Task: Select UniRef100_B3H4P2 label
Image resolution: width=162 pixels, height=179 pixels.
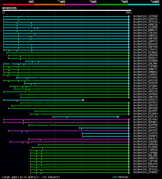Action: (145, 136)
